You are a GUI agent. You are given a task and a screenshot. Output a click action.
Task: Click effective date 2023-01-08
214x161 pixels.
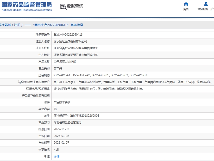tap(61, 136)
